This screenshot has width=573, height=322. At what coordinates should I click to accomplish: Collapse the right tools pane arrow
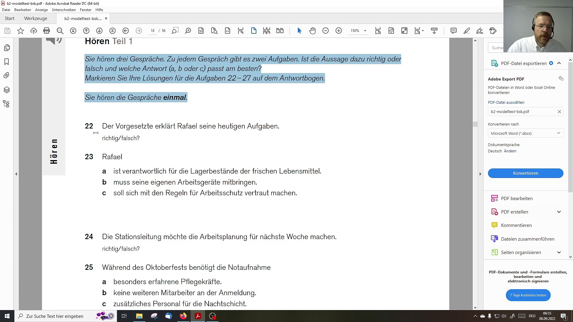point(480,174)
